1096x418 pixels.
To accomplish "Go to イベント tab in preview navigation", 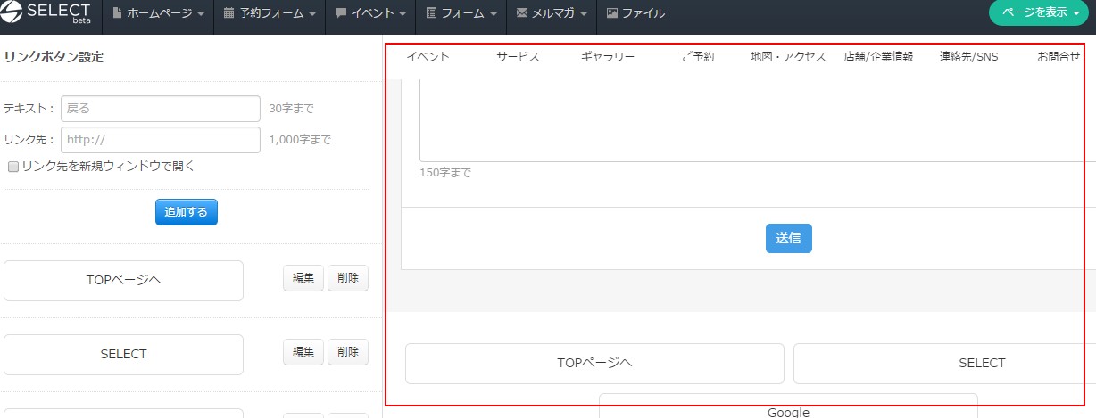I will 428,57.
